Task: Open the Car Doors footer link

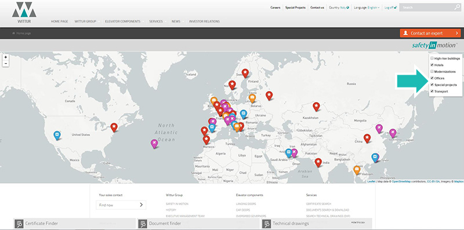Action: pyautogui.click(x=243, y=210)
